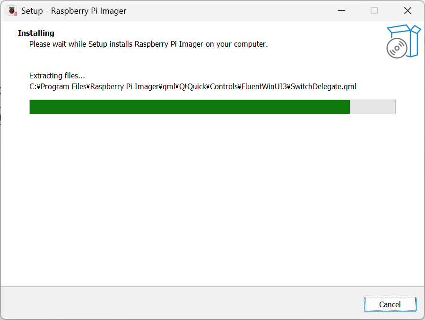Click the gray disc icon beside the box
The width and height of the screenshot is (425, 320).
point(397,48)
